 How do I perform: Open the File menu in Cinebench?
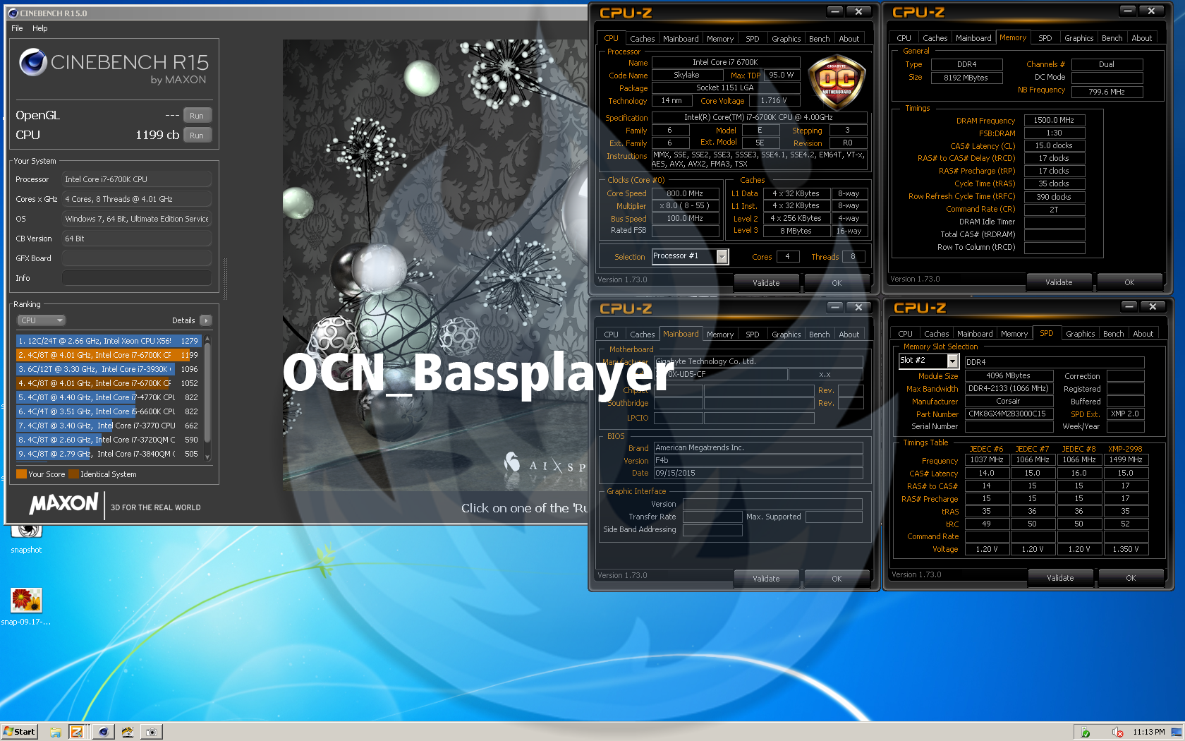click(17, 28)
